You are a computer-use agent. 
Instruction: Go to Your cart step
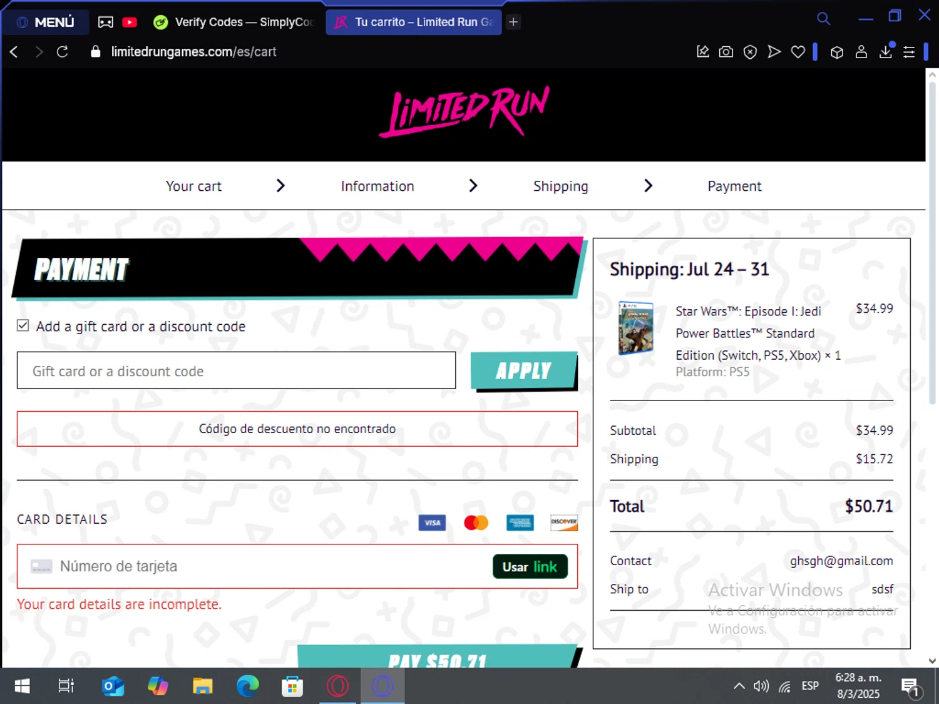point(193,186)
